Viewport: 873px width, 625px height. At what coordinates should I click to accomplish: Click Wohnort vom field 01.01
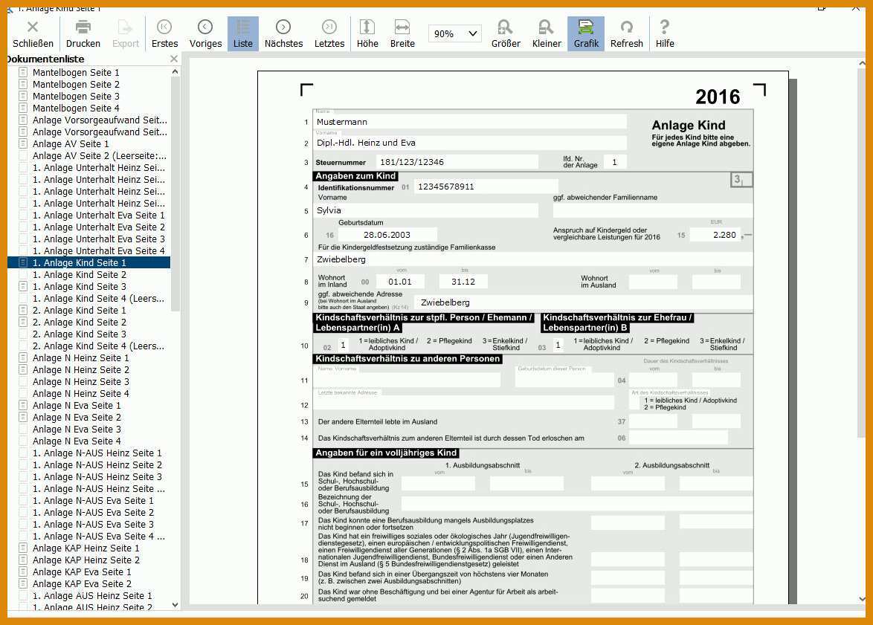point(400,282)
